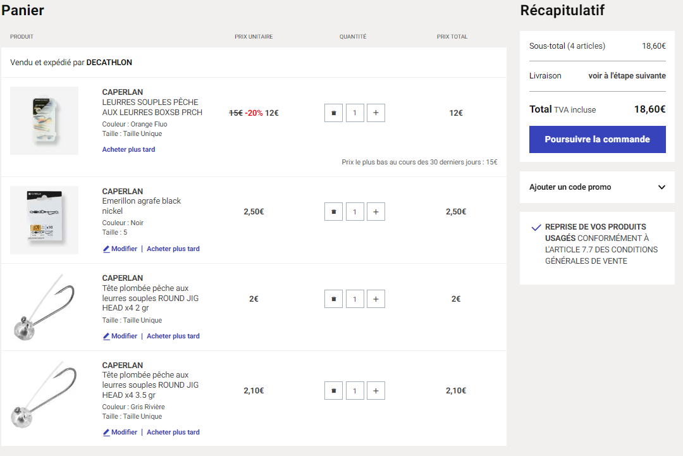Click Acheter plus tard for Emerillon agrafe
Viewport: 683px width, 456px height.
click(173, 249)
